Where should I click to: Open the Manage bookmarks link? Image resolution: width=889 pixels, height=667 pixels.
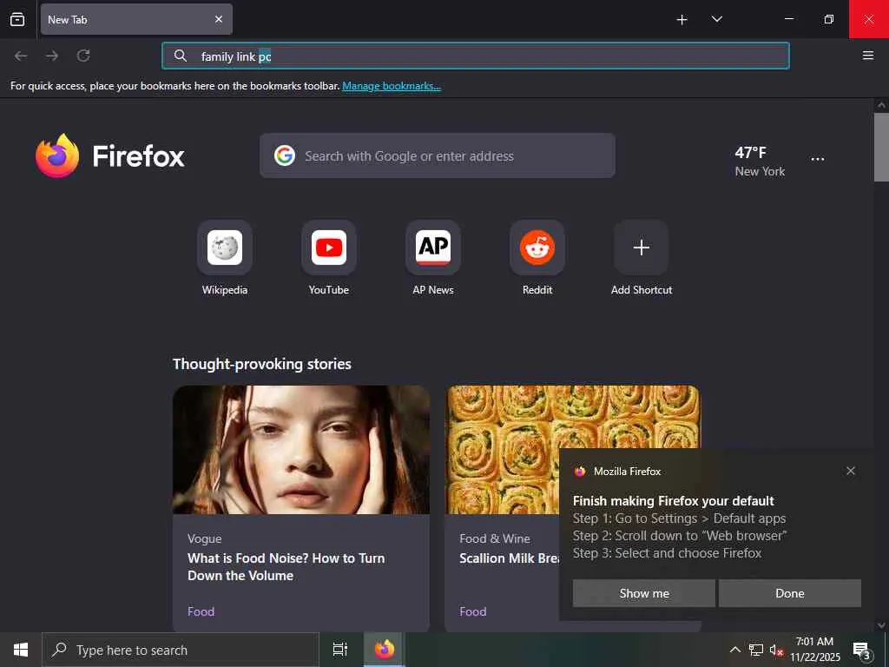point(392,86)
